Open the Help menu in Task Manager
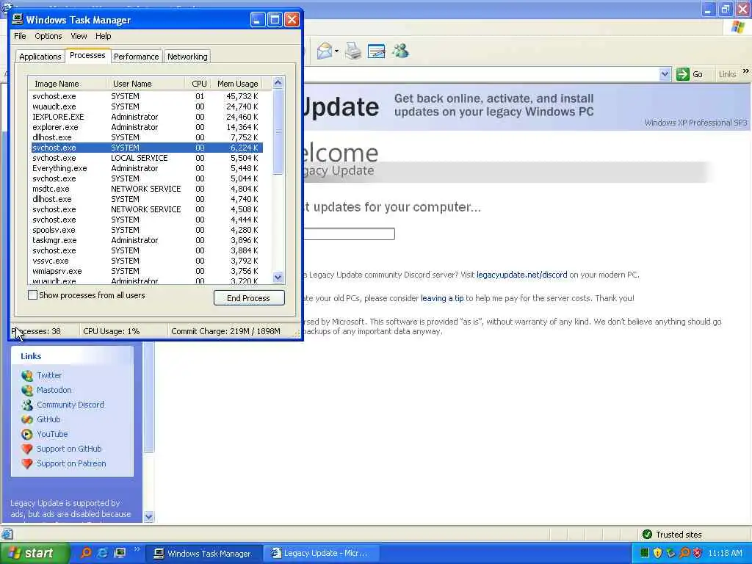The width and height of the screenshot is (752, 564). 103,36
